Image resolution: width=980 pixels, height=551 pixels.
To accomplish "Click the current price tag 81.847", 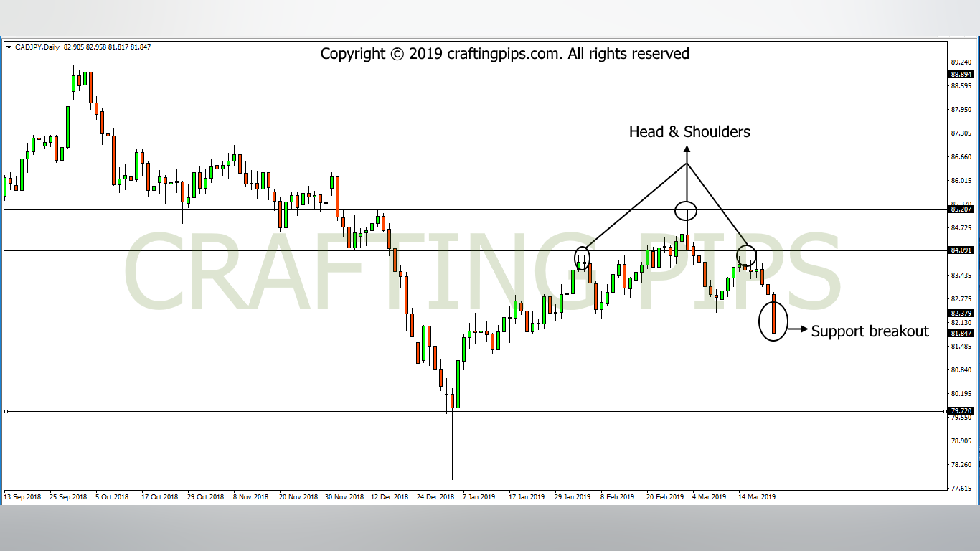I will pyautogui.click(x=961, y=334).
